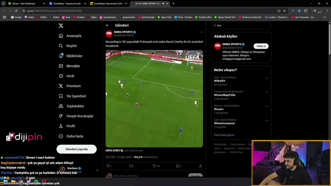Switch to the Stream - Kick Dashboard tab
Screen dimensions: 331x186
click(x=27, y=4)
